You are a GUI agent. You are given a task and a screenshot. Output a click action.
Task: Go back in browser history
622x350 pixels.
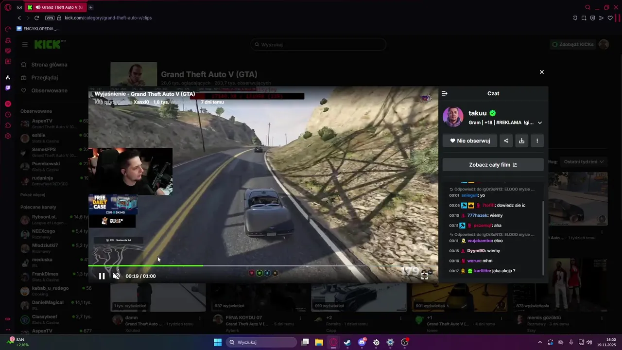[19, 18]
